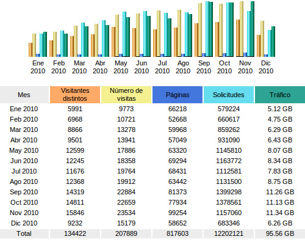This screenshot has width=305, height=242.
Task: Select Oct 2010 visits value 22659
Action: (126, 202)
